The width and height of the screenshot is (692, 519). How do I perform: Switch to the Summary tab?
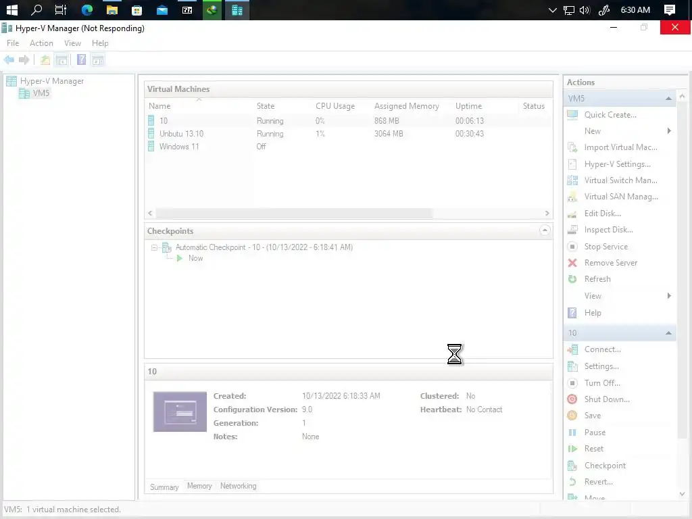164,487
